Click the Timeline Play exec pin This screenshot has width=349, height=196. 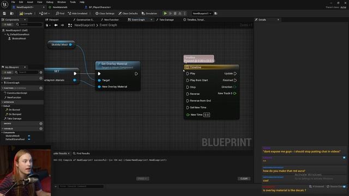(x=188, y=73)
